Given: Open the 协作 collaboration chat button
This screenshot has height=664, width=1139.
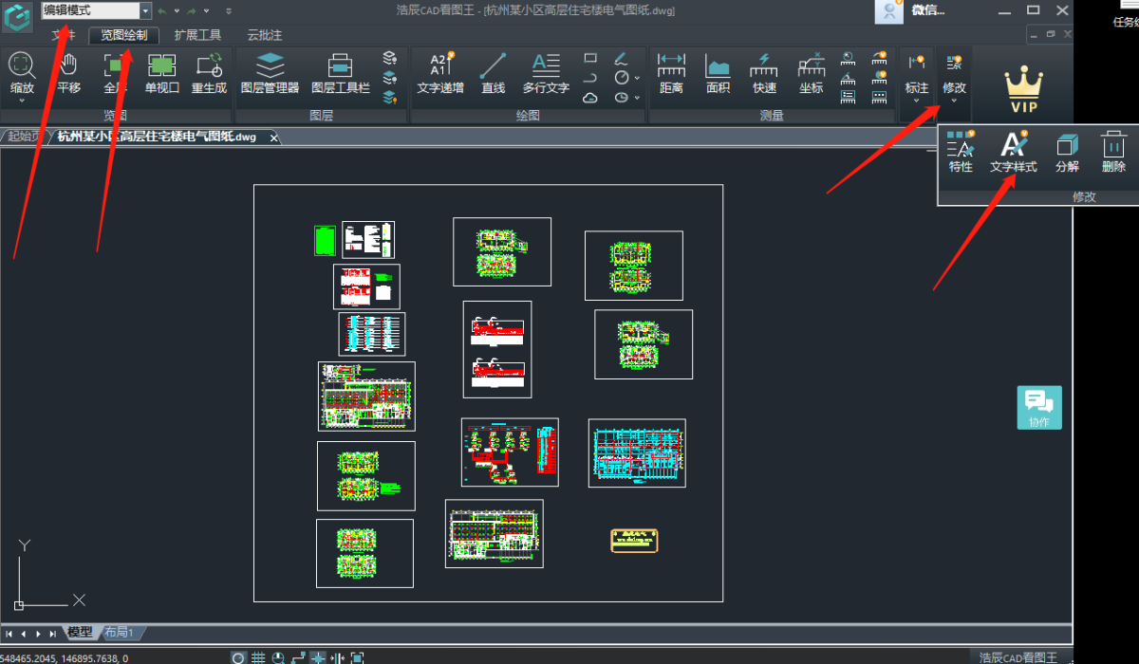Looking at the screenshot, I should tap(1039, 408).
